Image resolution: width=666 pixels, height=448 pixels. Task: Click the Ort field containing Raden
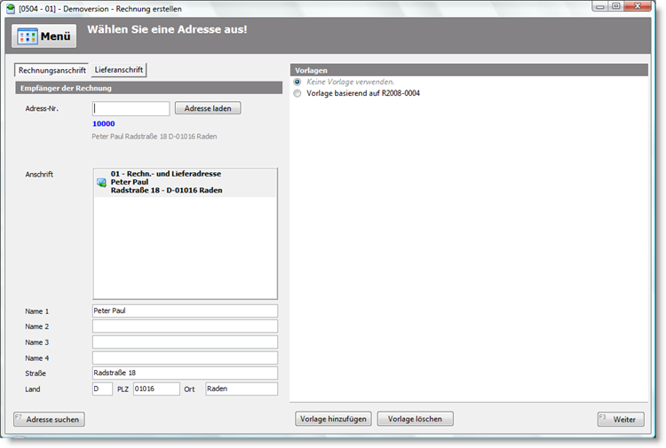241,389
